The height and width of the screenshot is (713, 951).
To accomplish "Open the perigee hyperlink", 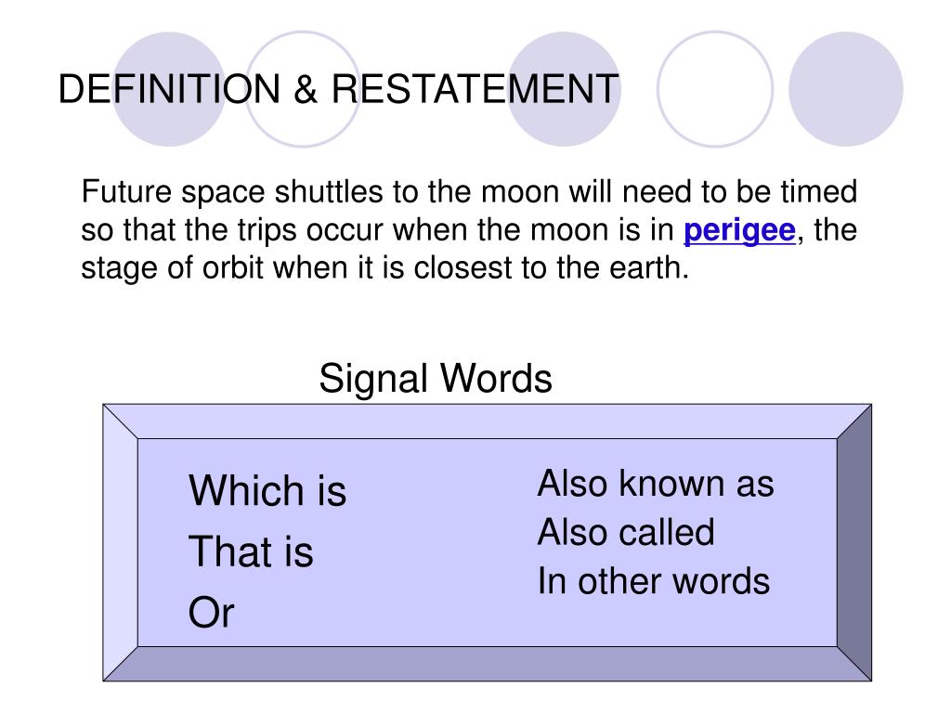I will (739, 230).
